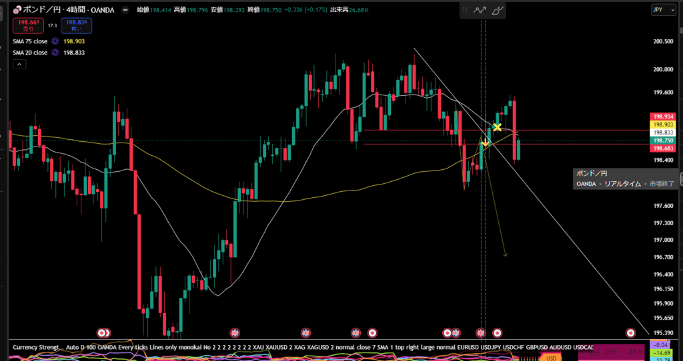This screenshot has width=683, height=361.
Task: Select the SMA 20 close indicator label
Action: point(30,53)
